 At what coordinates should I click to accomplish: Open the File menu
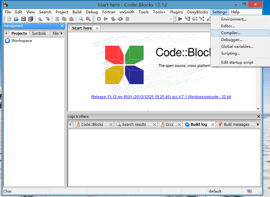(8, 12)
